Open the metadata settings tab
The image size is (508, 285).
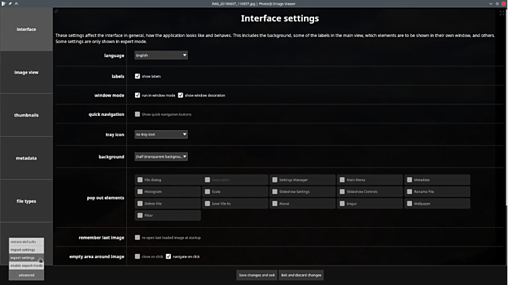(x=26, y=158)
